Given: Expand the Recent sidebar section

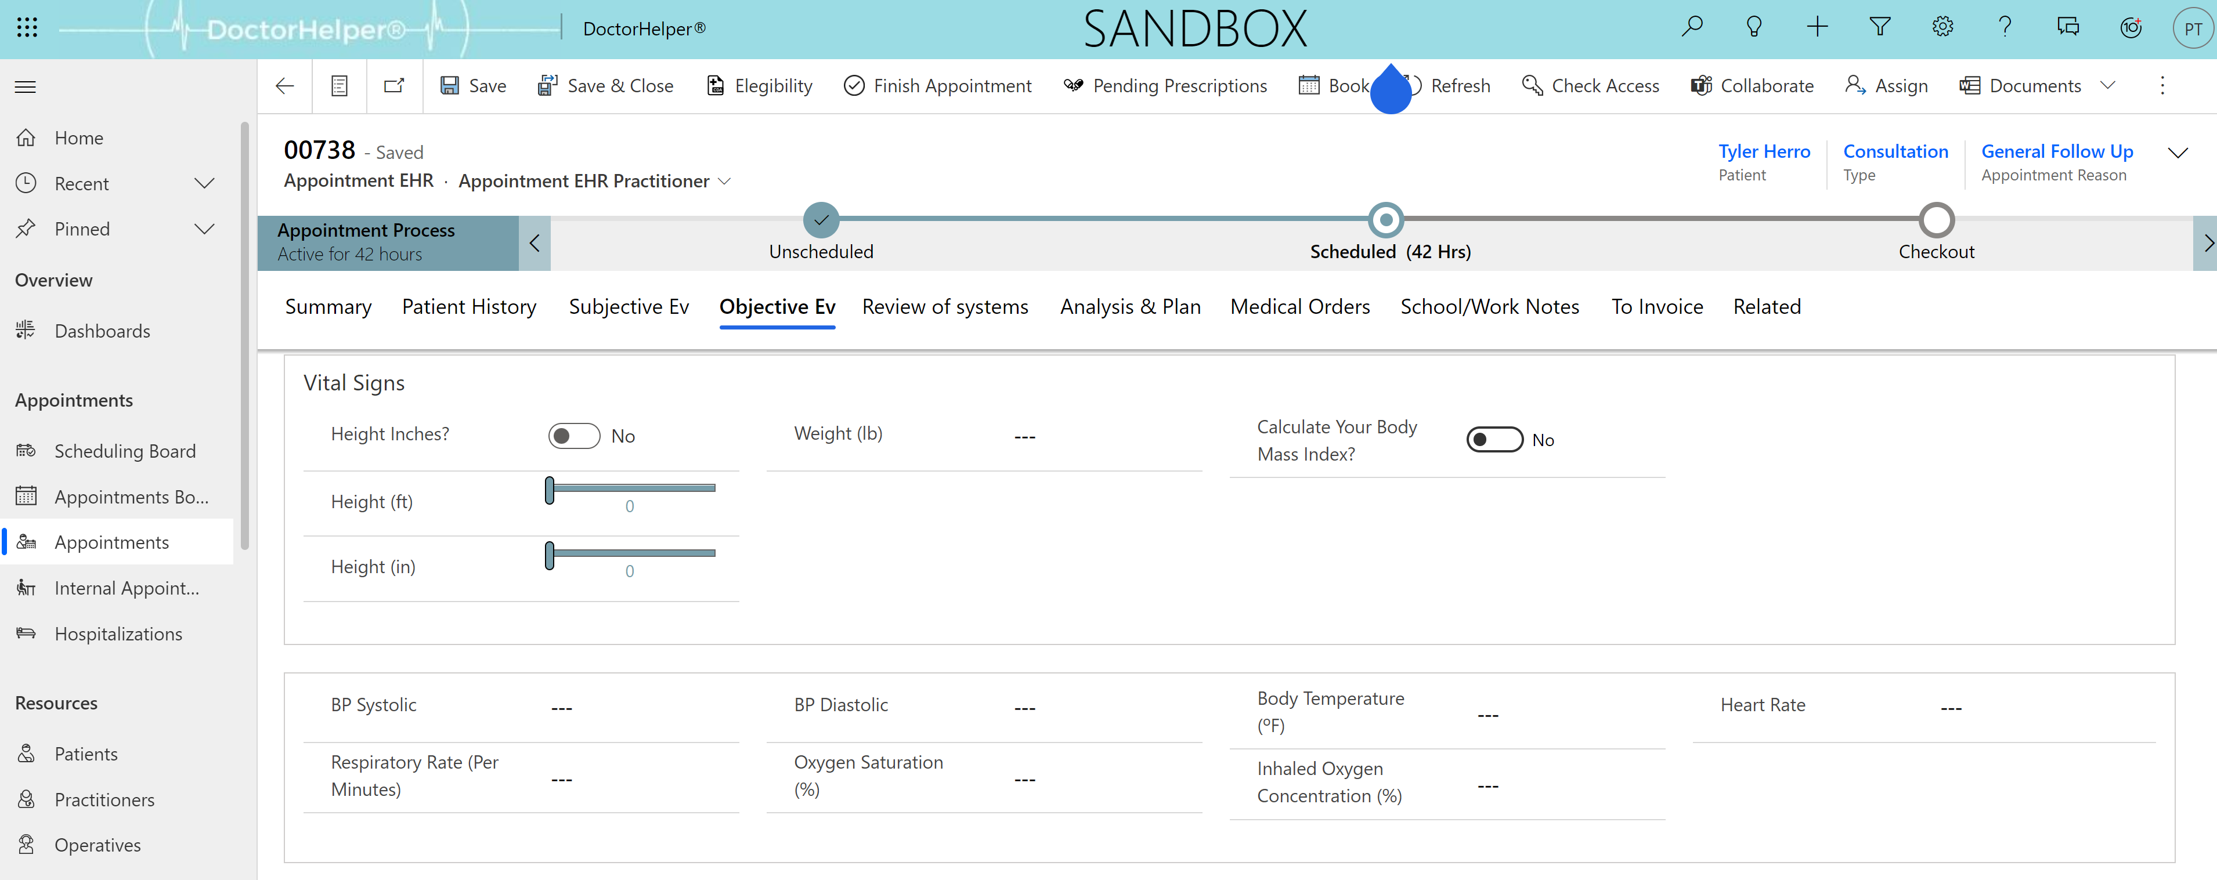Looking at the screenshot, I should (210, 182).
